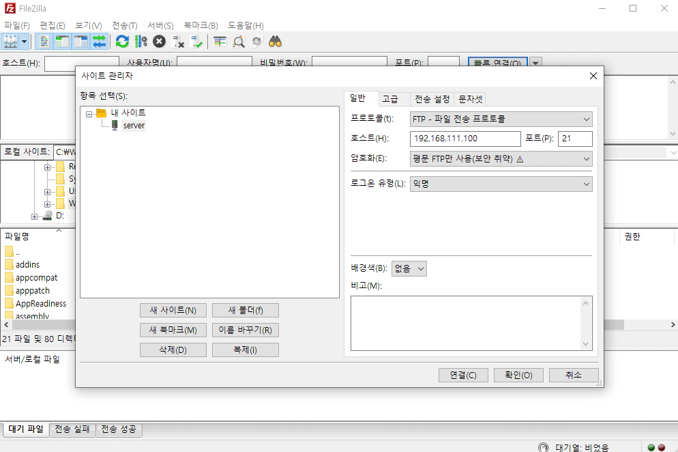
Task: Select the 일반 tab
Action: point(362,98)
